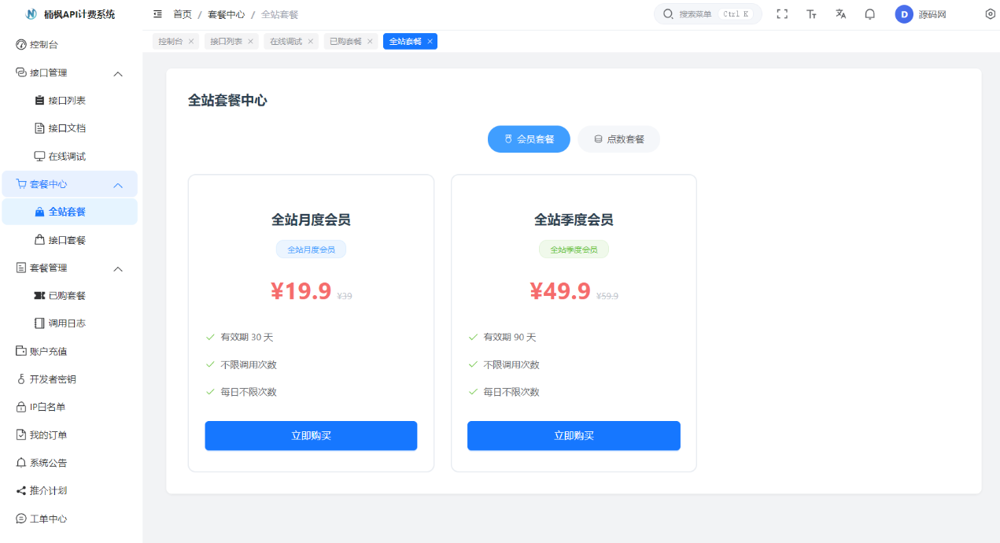Screen dimensions: 1000x543
Task: Click the fullscreen toggle icon
Action: point(782,14)
